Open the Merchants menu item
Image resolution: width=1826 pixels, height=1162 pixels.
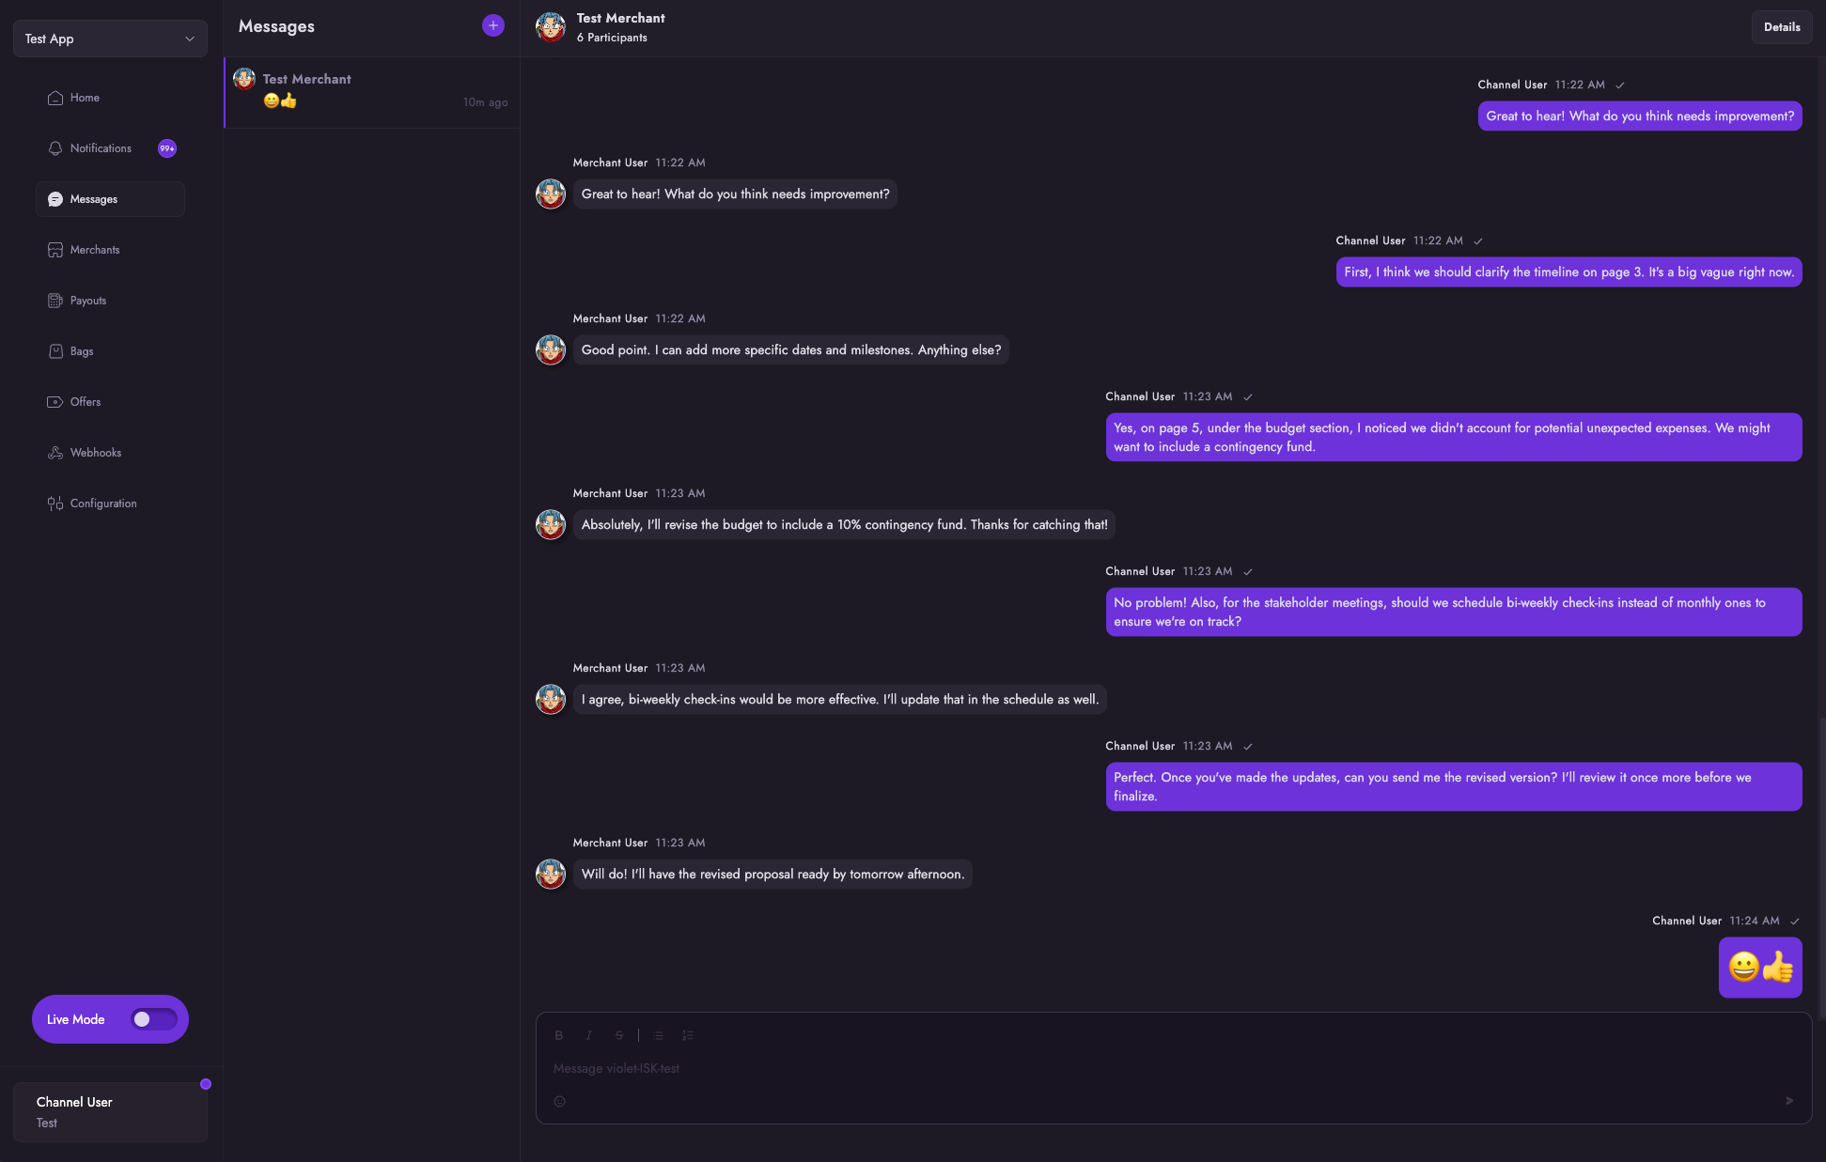pyautogui.click(x=95, y=250)
